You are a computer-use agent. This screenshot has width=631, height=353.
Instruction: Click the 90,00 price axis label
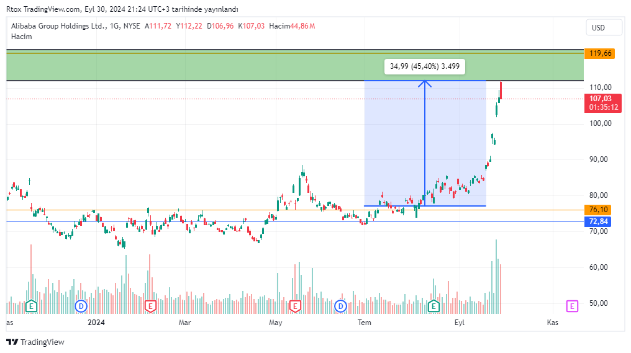(x=599, y=159)
